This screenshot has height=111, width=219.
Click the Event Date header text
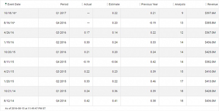pyautogui.click(x=14, y=4)
